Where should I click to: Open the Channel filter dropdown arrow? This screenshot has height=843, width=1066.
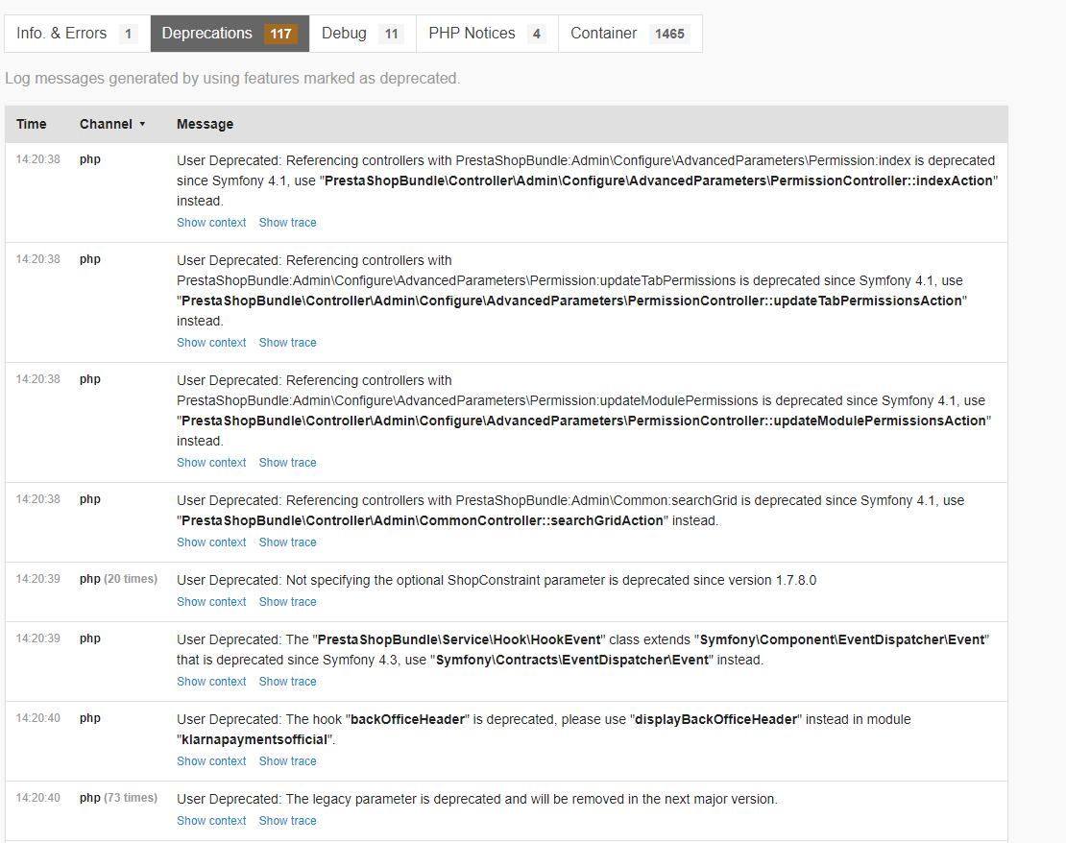[x=142, y=125]
